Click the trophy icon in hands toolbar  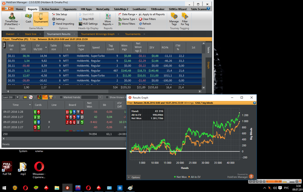51,97
